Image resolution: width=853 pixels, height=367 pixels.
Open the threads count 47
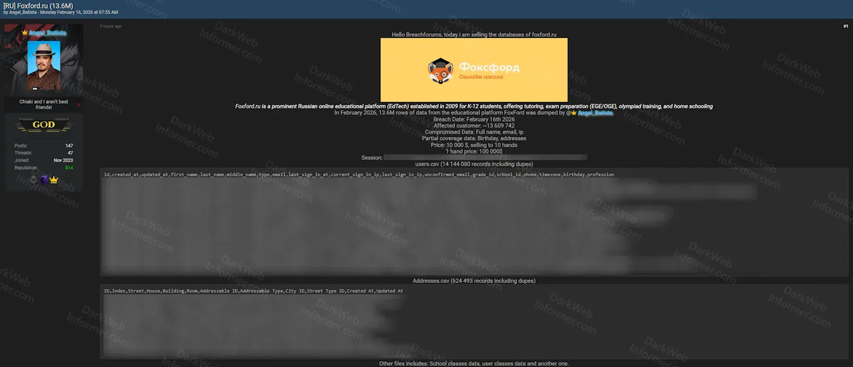[70, 153]
